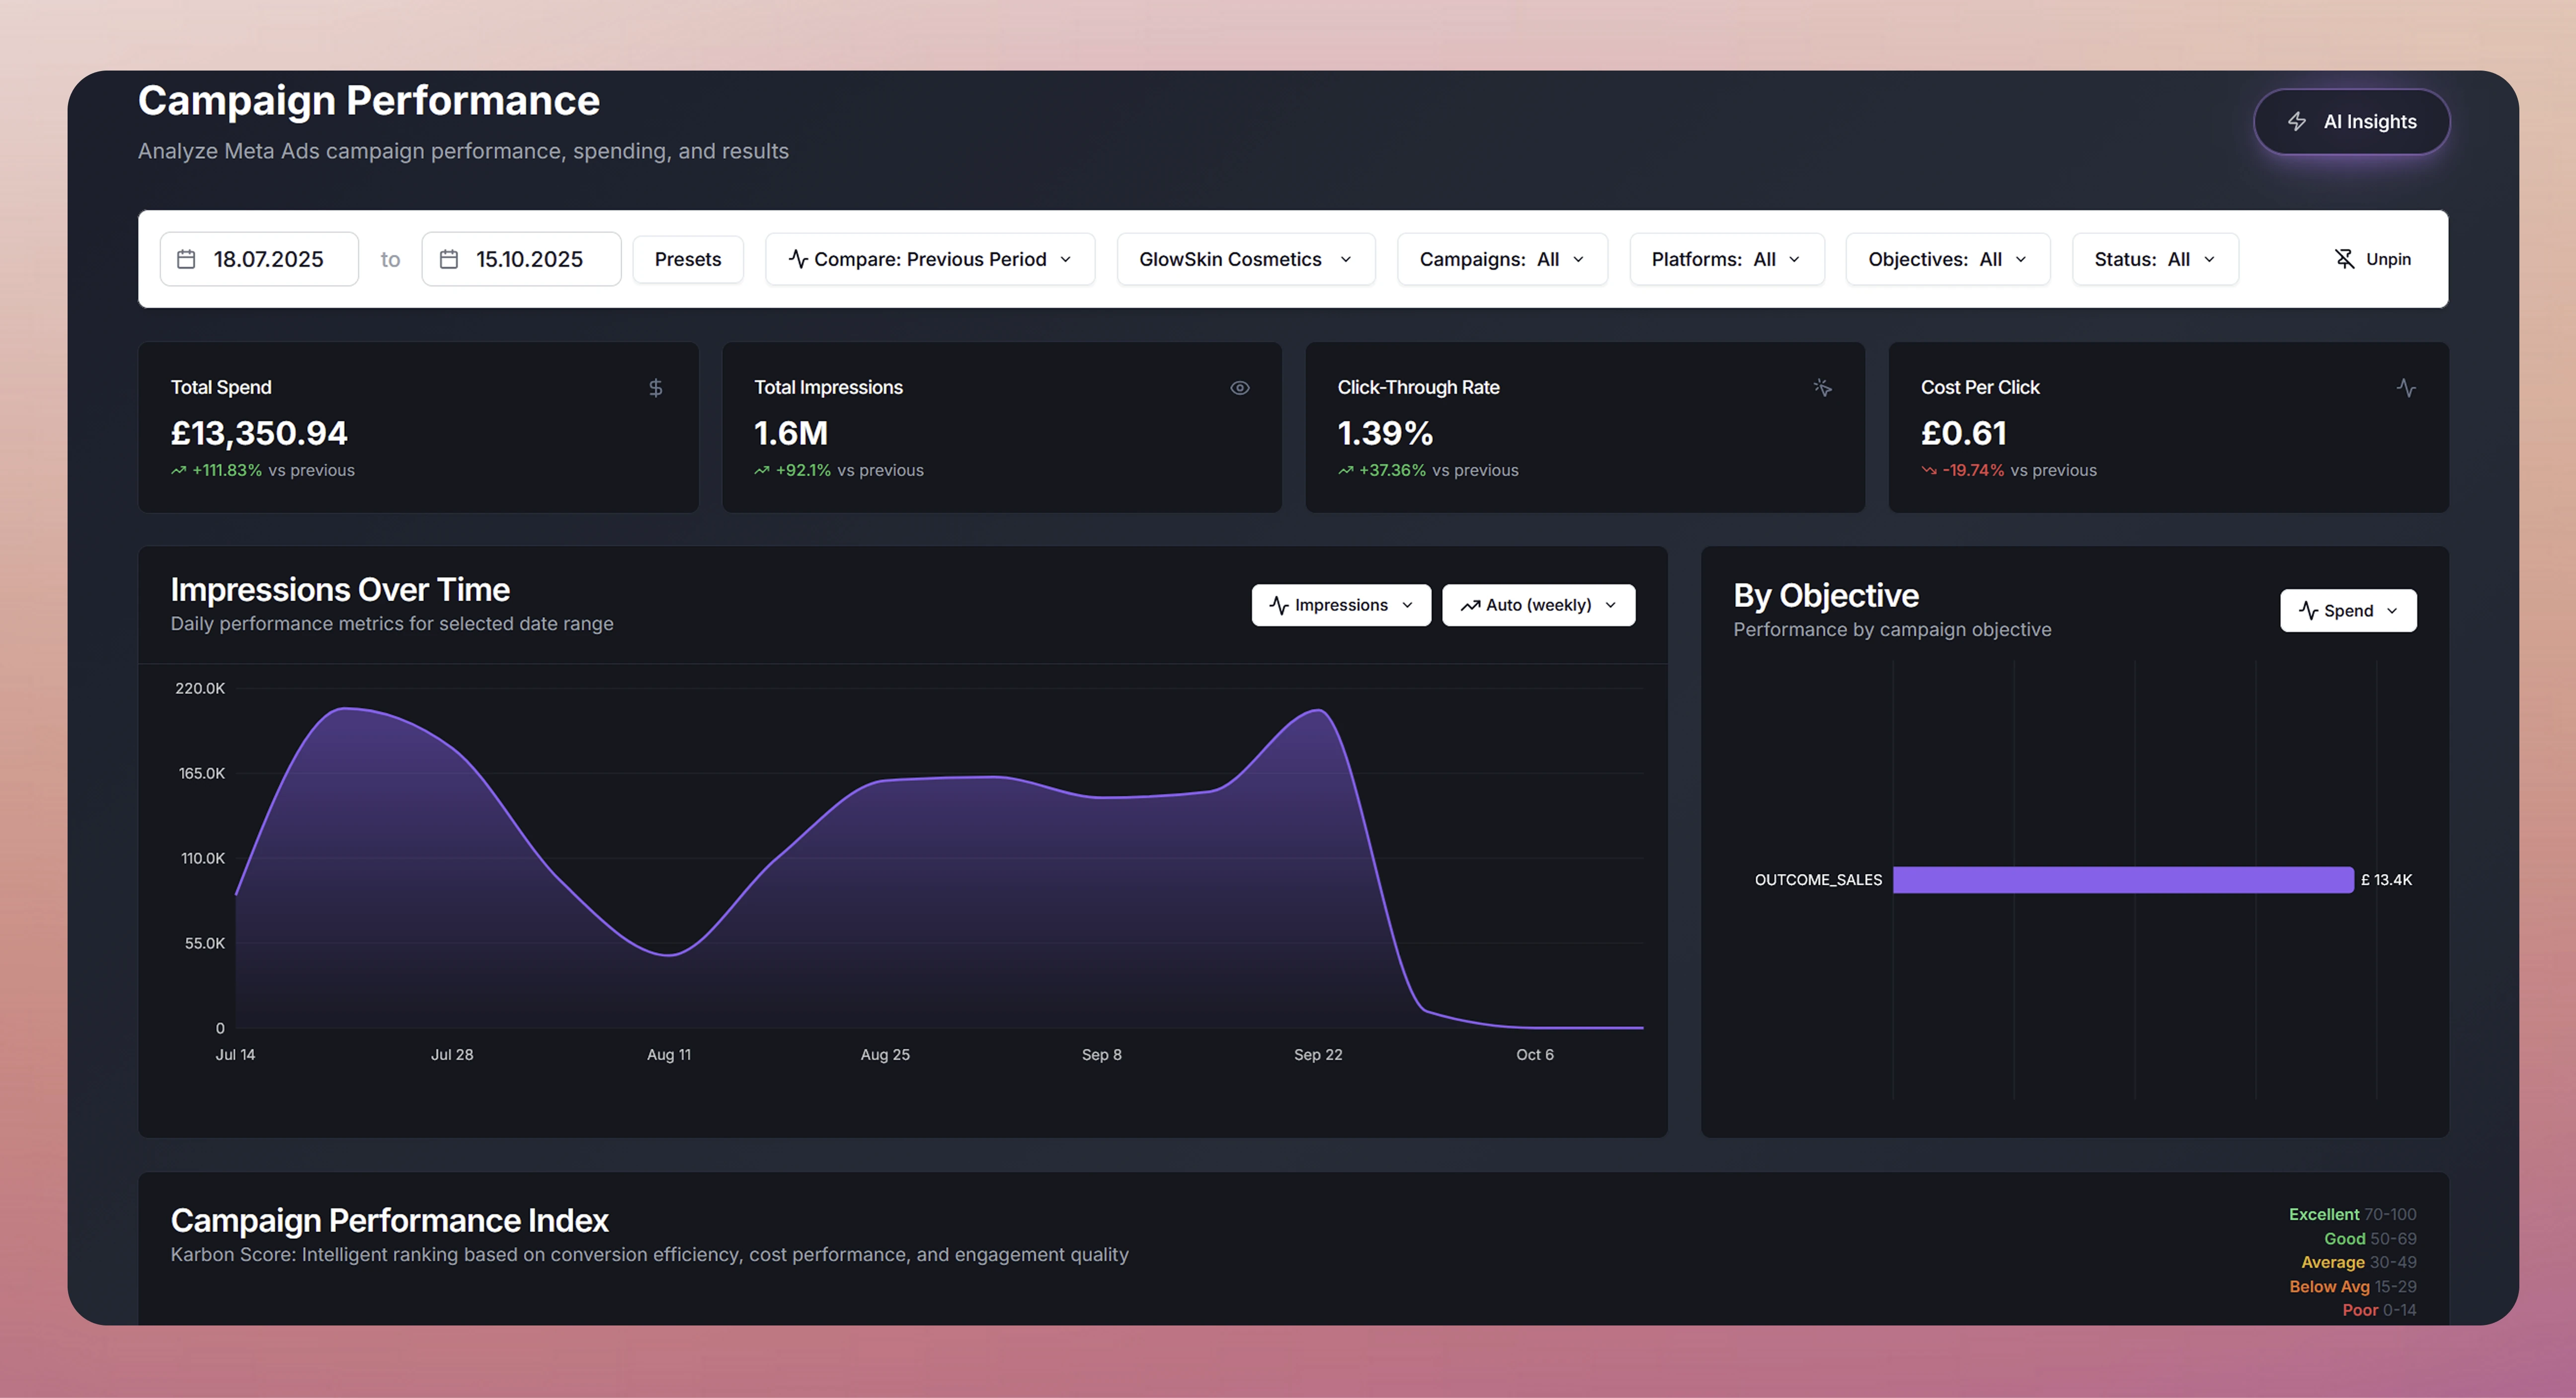Open the Compare: Previous Period dropdown
This screenshot has width=2576, height=1398.
click(930, 259)
